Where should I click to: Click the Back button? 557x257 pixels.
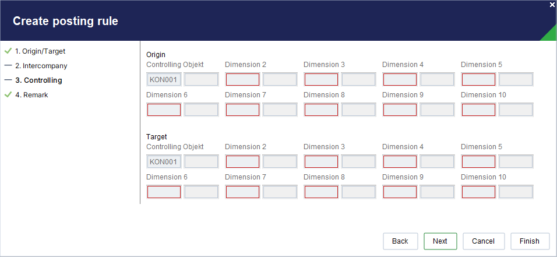click(x=400, y=241)
